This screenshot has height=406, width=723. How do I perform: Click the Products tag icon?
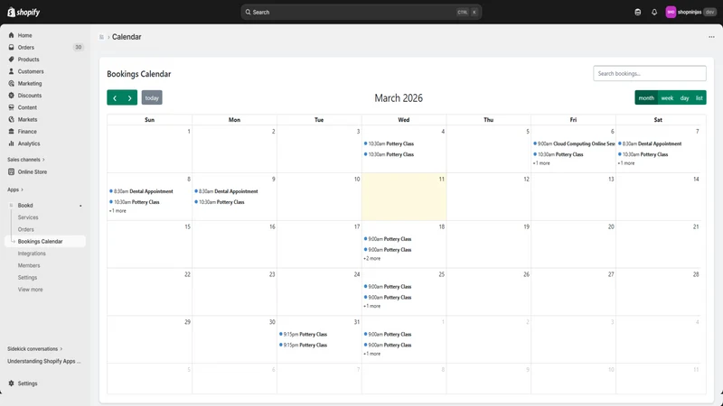11,60
